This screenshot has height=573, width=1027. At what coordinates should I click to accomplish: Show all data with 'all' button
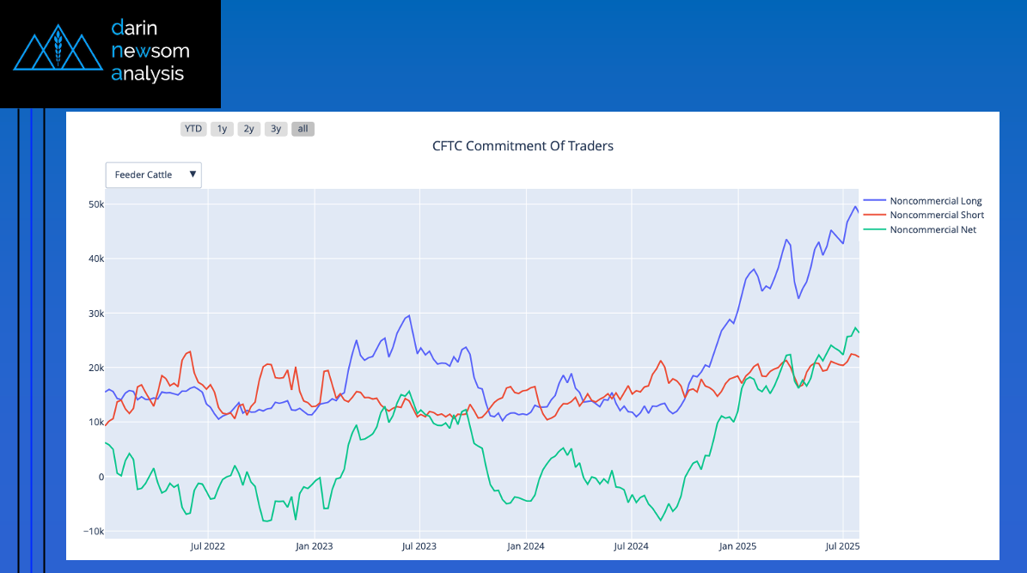click(x=303, y=129)
